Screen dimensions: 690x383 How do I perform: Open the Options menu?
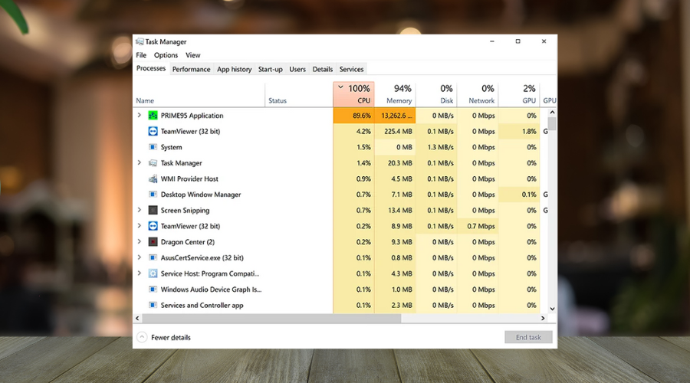(166, 55)
